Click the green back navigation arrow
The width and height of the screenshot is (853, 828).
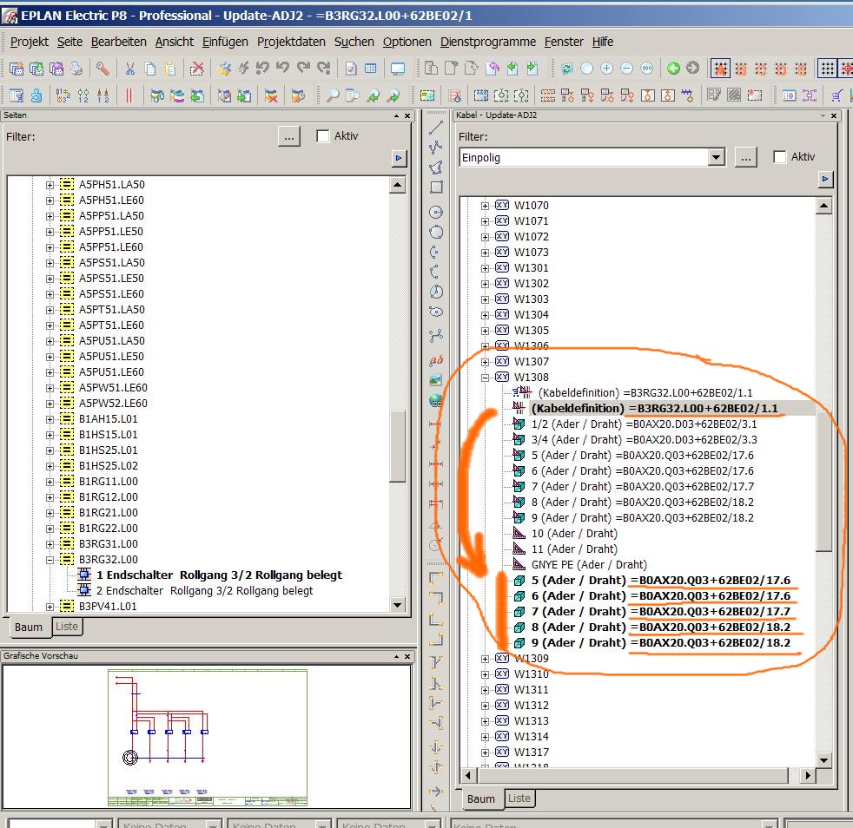pos(673,68)
